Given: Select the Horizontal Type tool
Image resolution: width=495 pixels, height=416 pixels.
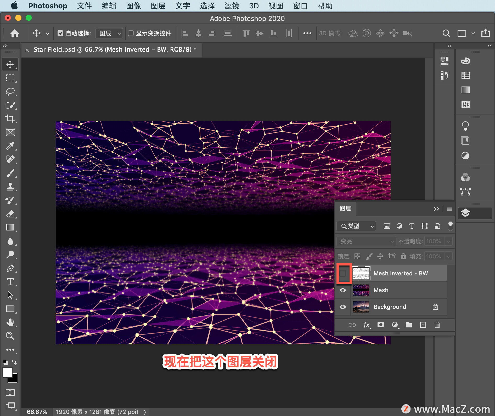Looking at the screenshot, I should [x=10, y=282].
